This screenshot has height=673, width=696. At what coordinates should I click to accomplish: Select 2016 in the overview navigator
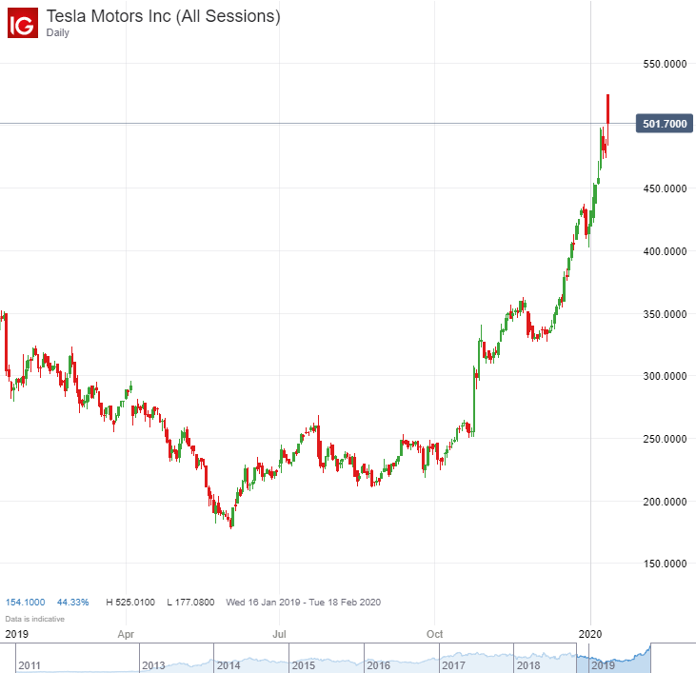(378, 665)
